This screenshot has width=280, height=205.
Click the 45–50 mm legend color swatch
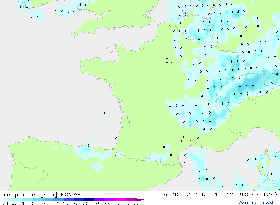coord(130,199)
